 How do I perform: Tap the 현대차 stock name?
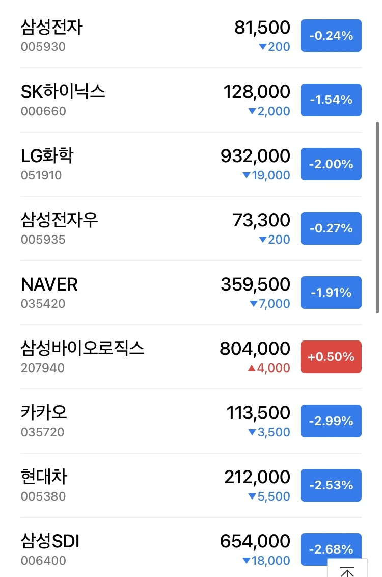(x=44, y=477)
